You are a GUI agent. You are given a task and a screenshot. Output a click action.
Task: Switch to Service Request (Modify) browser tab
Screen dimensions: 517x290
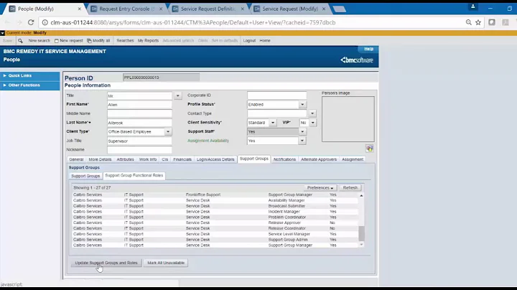pyautogui.click(x=289, y=9)
